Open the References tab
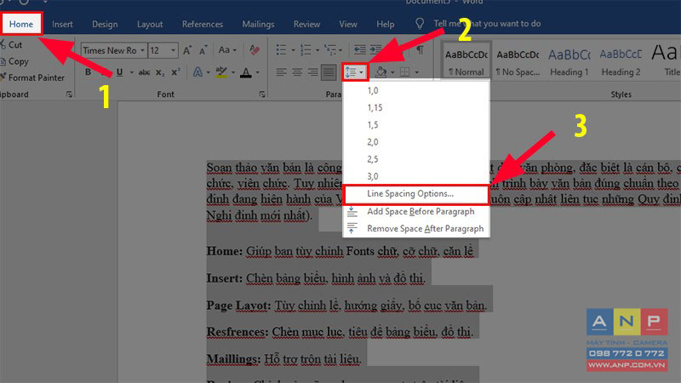The height and width of the screenshot is (383, 681). (x=203, y=25)
